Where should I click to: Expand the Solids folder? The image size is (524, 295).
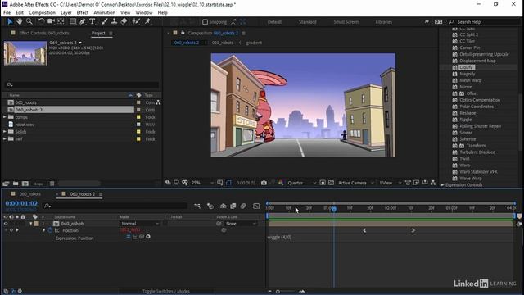5,132
